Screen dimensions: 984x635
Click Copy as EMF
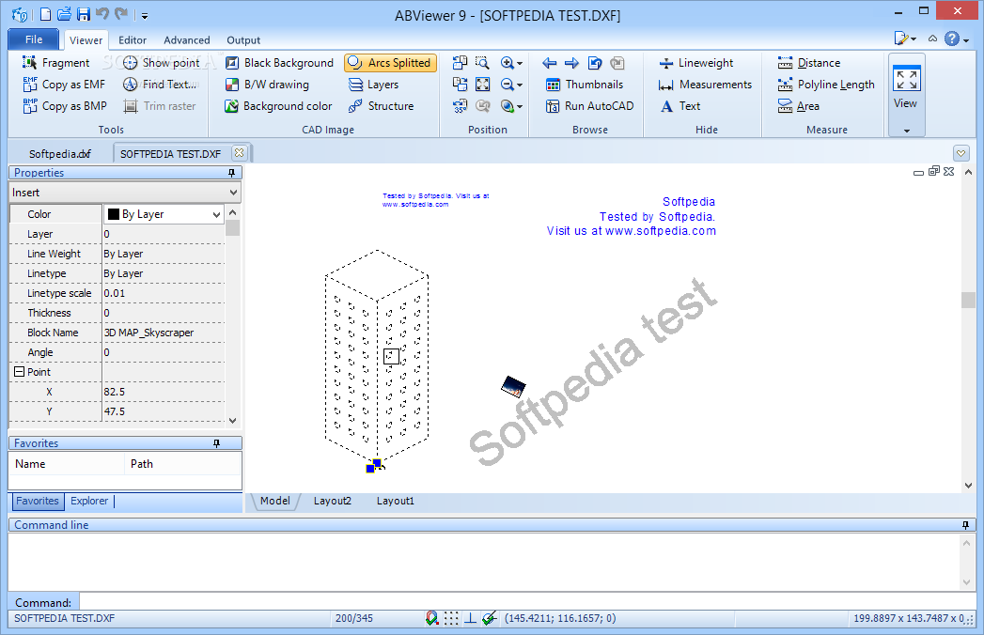(64, 85)
